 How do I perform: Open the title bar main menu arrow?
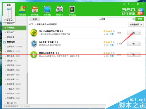[128, 4]
